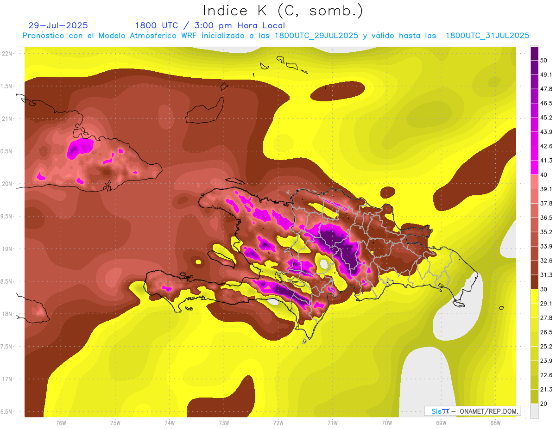Click the "68W" longitude label
This screenshot has width=556, height=429.
(x=495, y=423)
